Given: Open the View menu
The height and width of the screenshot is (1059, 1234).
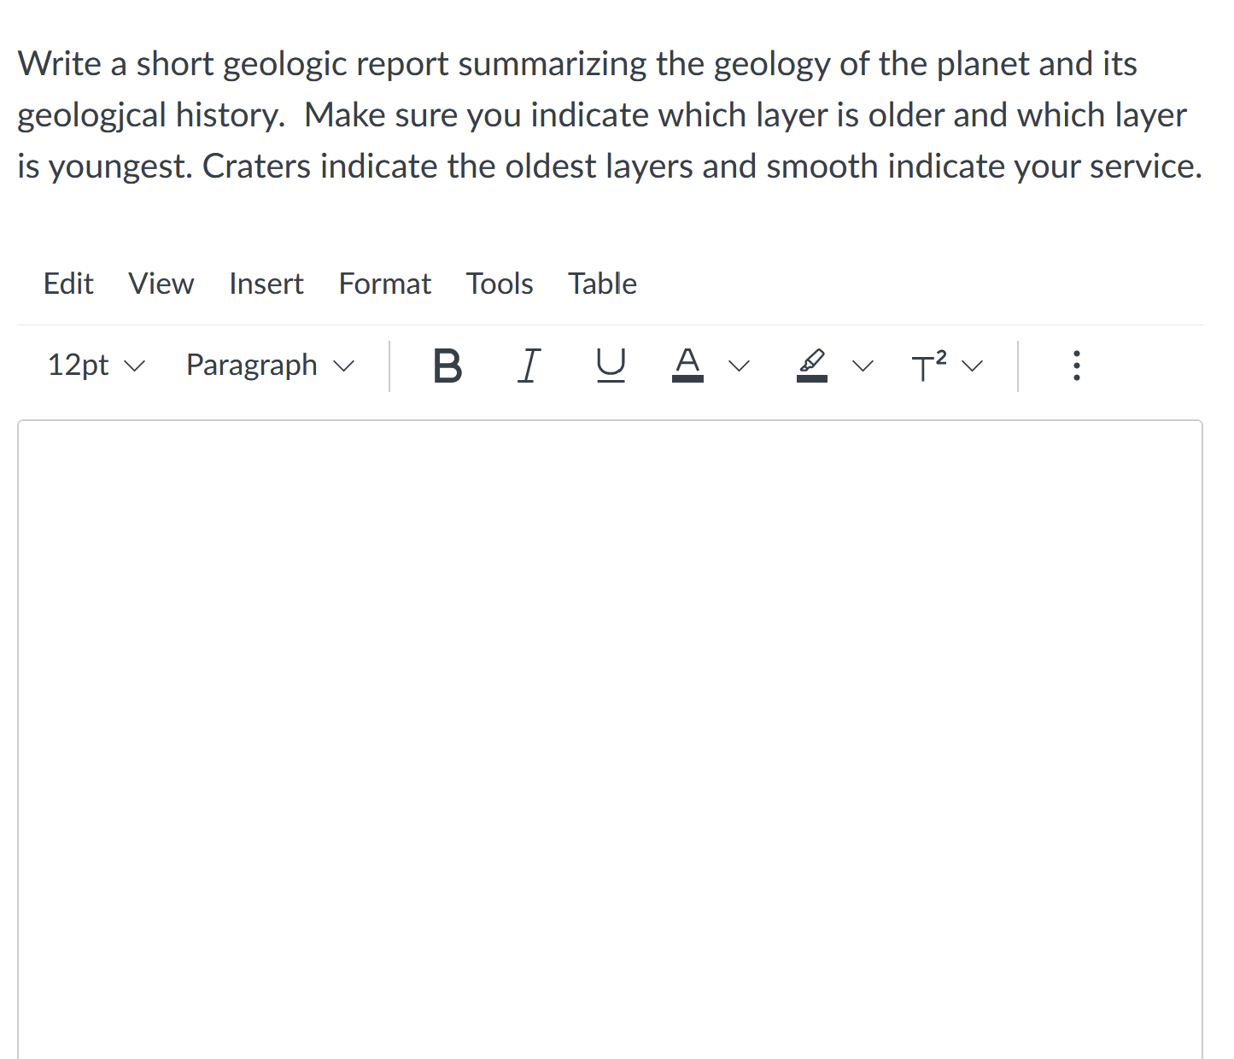Looking at the screenshot, I should 161,284.
